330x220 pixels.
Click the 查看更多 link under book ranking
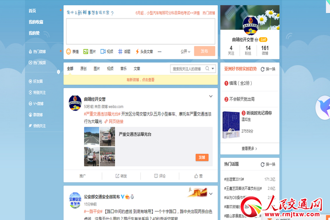coord(249,149)
